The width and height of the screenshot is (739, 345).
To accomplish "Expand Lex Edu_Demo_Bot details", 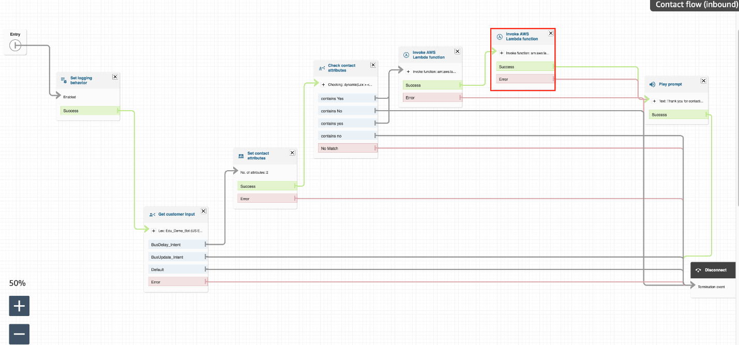I will pos(153,230).
